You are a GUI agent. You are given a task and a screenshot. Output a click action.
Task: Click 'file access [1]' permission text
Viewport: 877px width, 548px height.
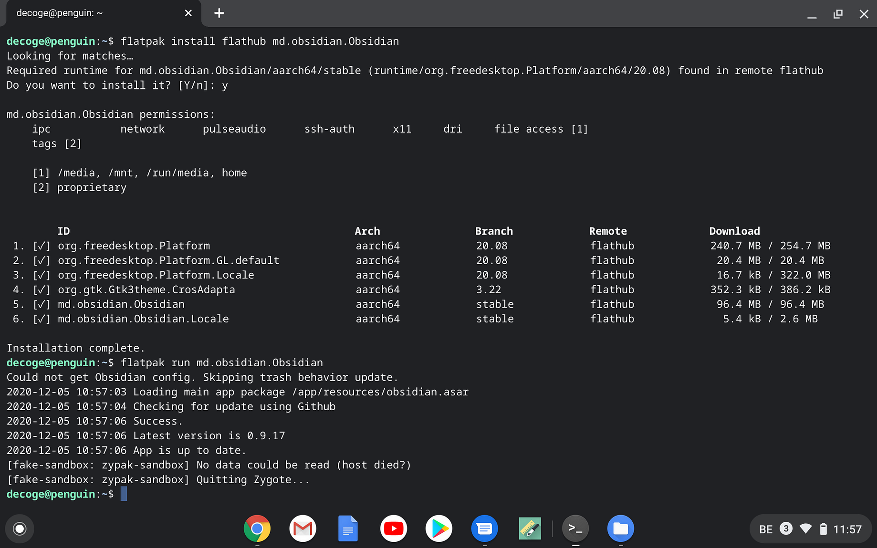coord(541,129)
